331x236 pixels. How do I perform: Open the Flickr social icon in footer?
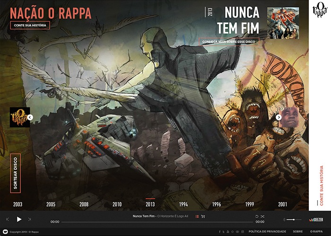coord(237,232)
